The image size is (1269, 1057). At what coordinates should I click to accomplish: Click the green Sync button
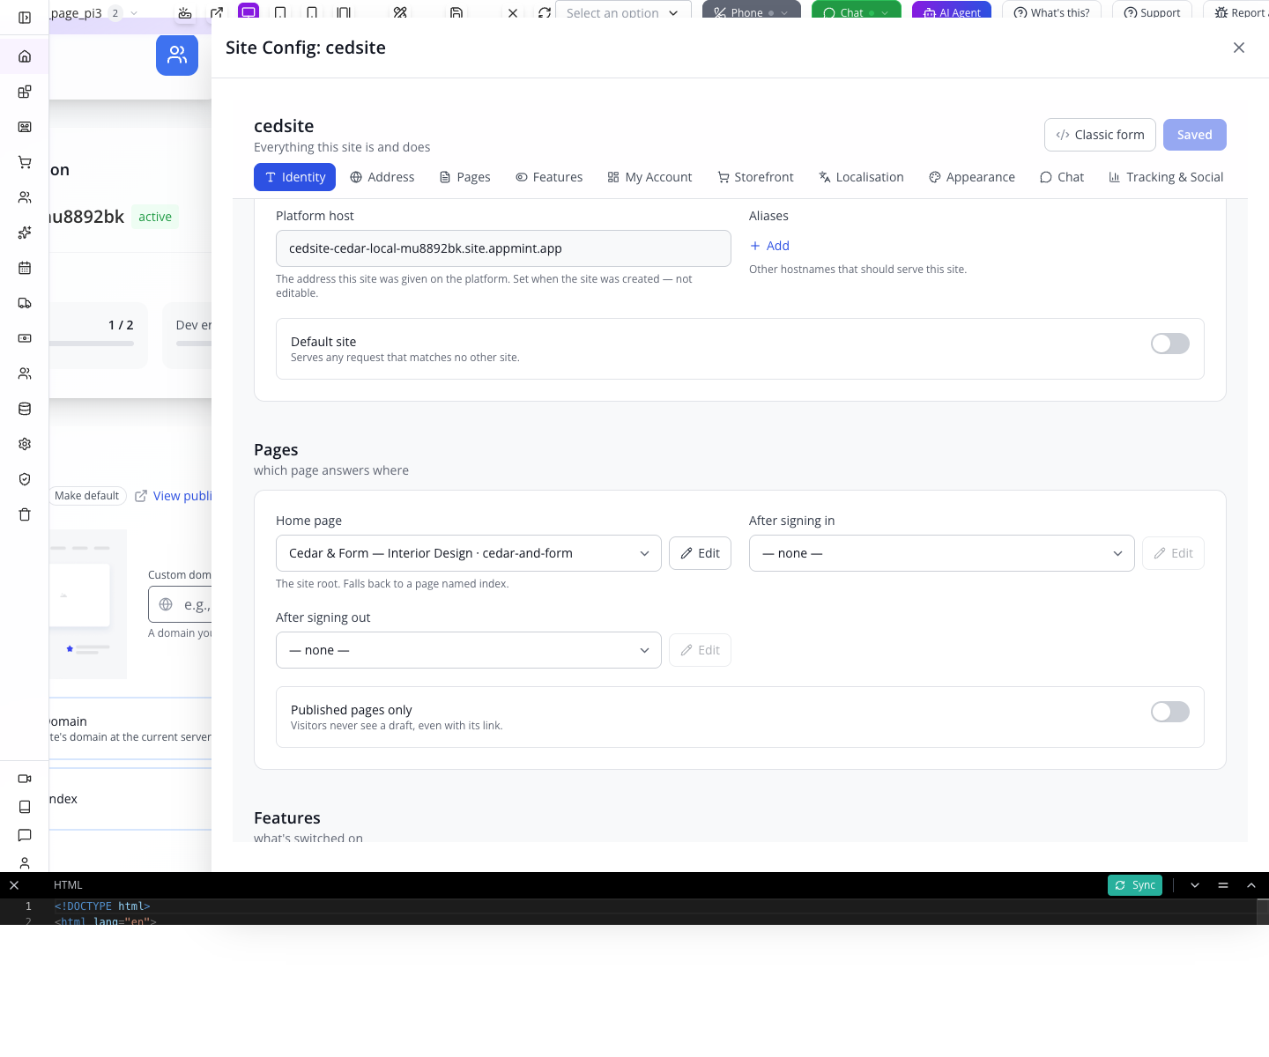1135,885
